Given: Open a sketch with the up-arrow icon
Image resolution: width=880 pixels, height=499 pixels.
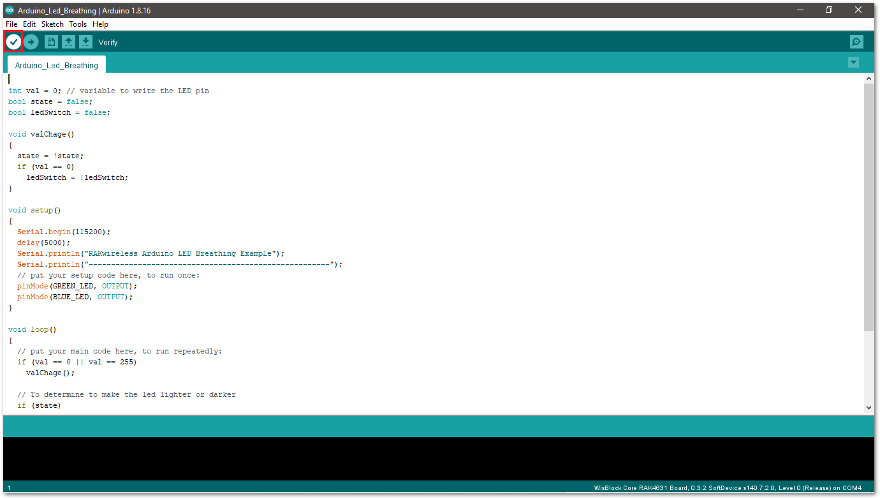Looking at the screenshot, I should 68,42.
